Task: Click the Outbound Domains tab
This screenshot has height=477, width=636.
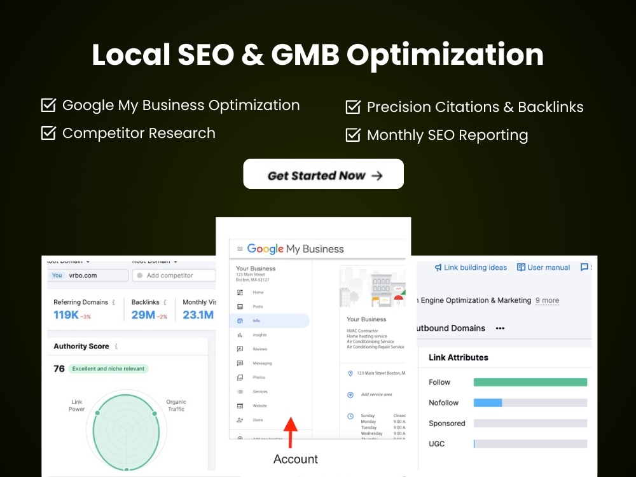Action: pyautogui.click(x=451, y=328)
